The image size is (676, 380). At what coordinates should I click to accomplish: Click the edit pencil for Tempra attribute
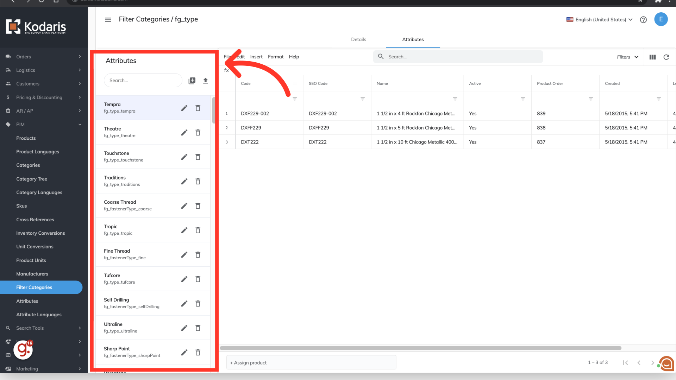click(184, 108)
